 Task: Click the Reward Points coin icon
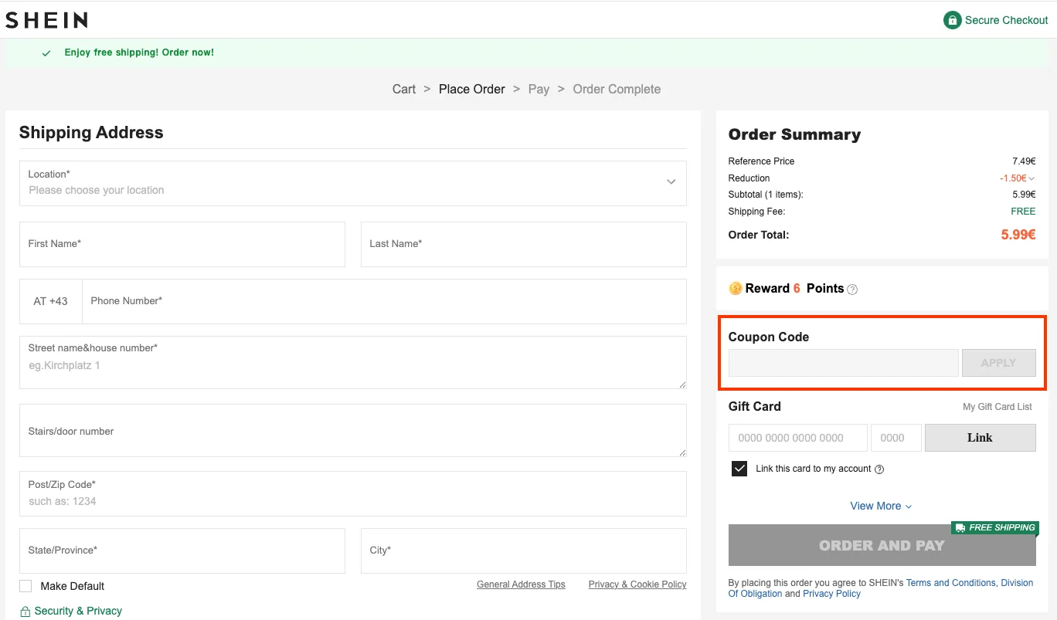coord(735,289)
